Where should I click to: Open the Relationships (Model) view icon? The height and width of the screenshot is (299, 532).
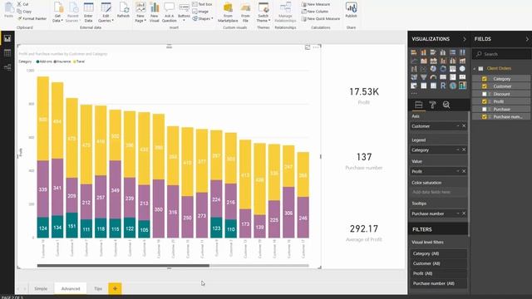(7, 67)
